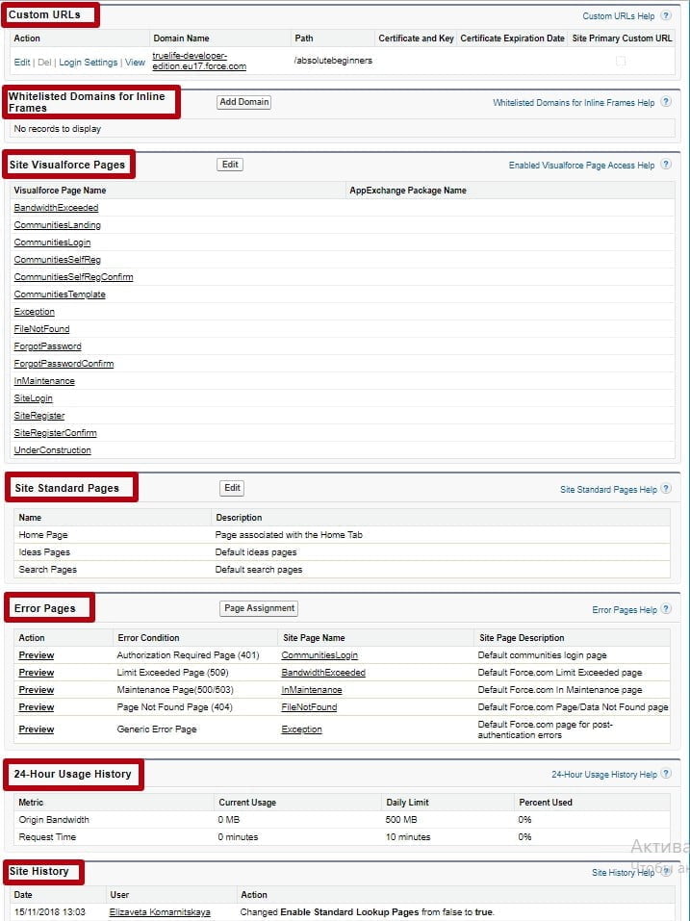Screen dimensions: 690x921
Task: Open Error Pages Help link
Action: [625, 610]
